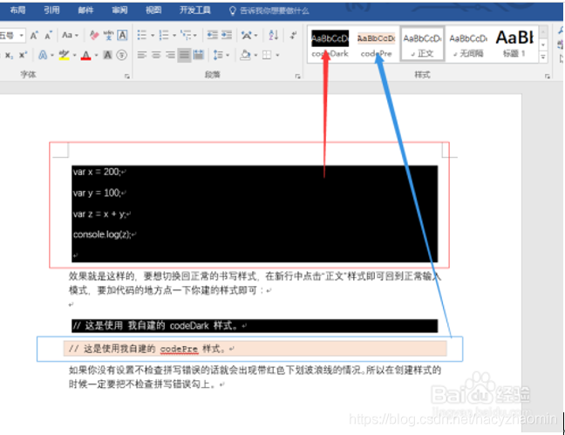Apply the 标题 1 style
Screen dimensions: 565x435
pyautogui.click(x=514, y=44)
